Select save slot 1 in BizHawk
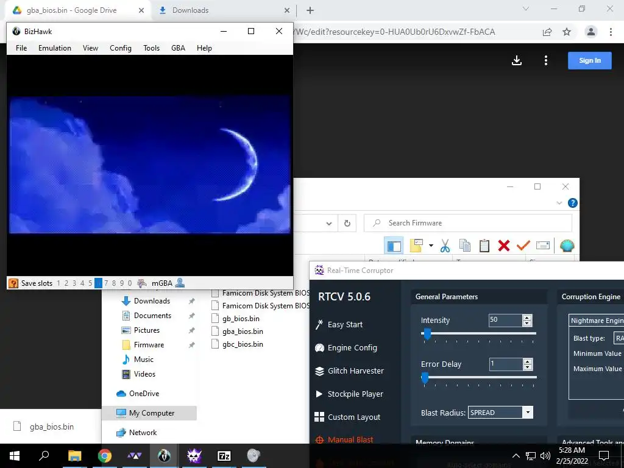 [x=58, y=283]
